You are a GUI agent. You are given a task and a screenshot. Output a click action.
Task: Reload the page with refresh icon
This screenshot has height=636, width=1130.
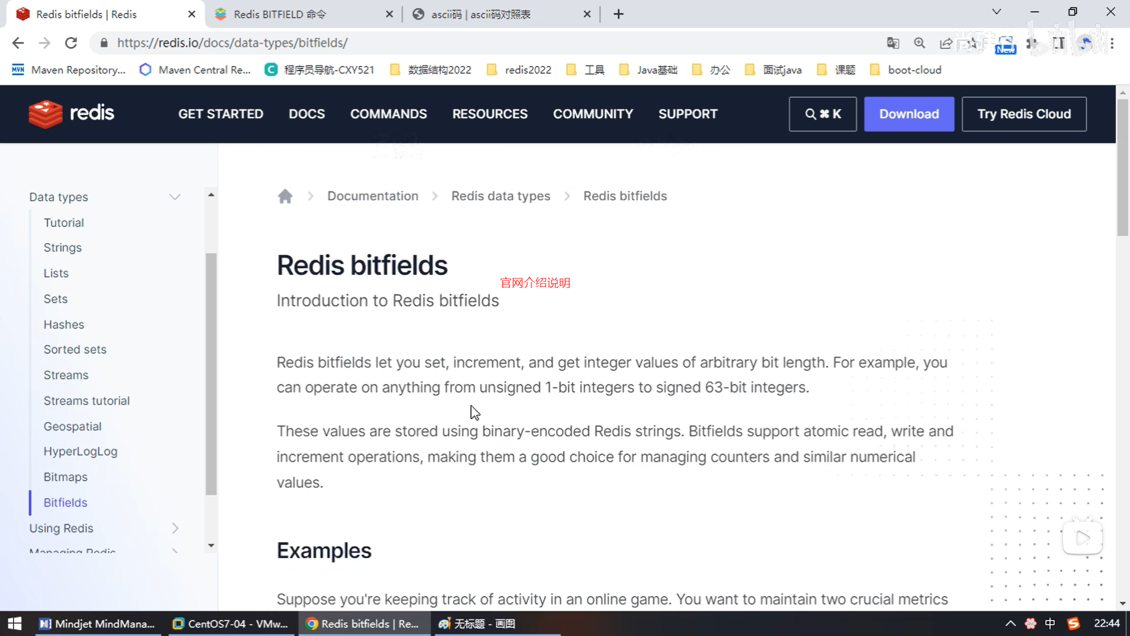click(x=71, y=43)
